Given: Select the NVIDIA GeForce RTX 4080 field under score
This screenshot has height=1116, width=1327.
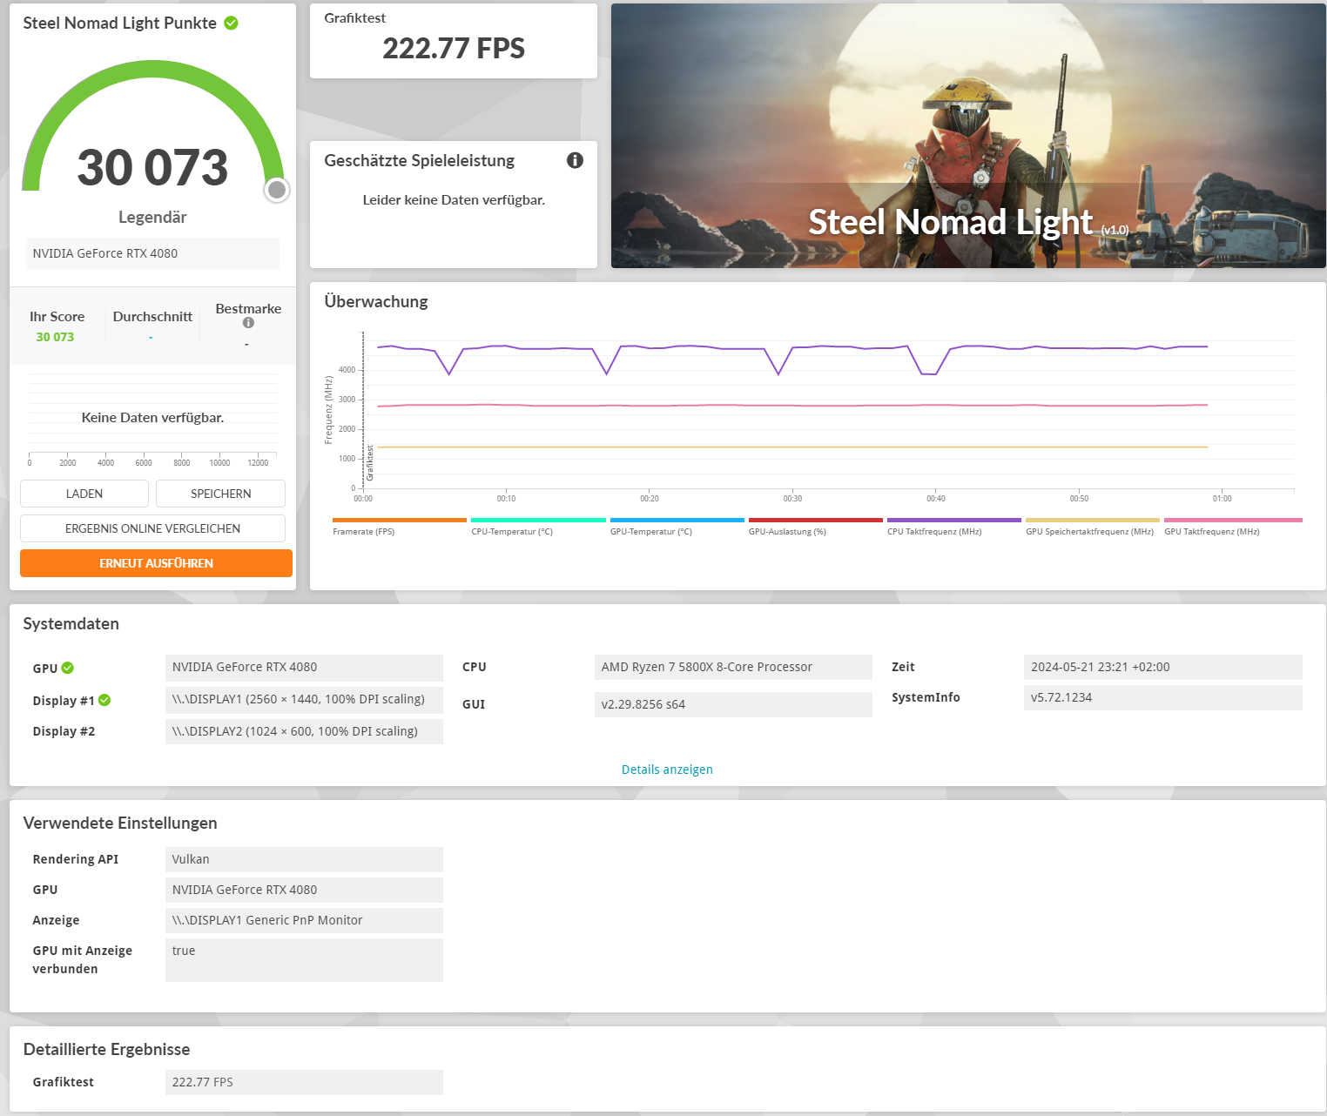Looking at the screenshot, I should tap(152, 253).
